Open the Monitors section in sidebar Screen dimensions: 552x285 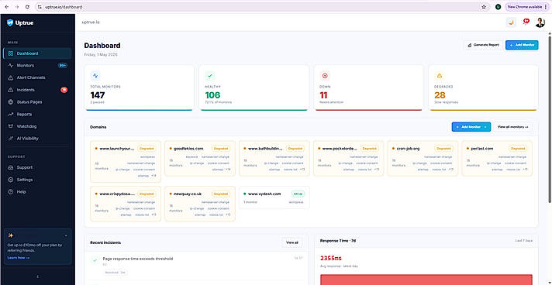(x=37, y=66)
